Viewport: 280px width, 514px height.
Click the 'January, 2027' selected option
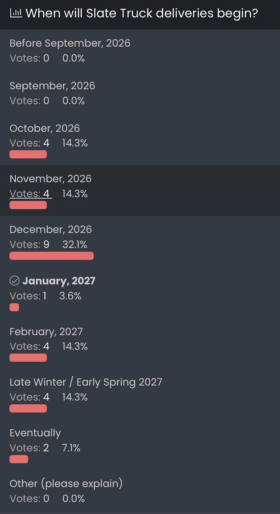(59, 281)
